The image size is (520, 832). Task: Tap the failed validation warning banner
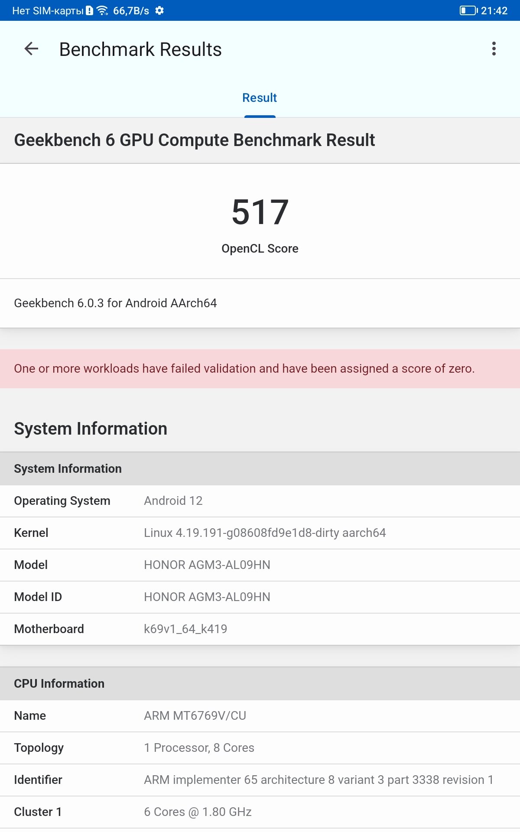[260, 369]
